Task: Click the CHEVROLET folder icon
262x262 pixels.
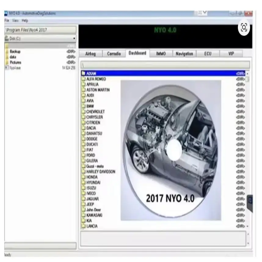Action: point(83,112)
